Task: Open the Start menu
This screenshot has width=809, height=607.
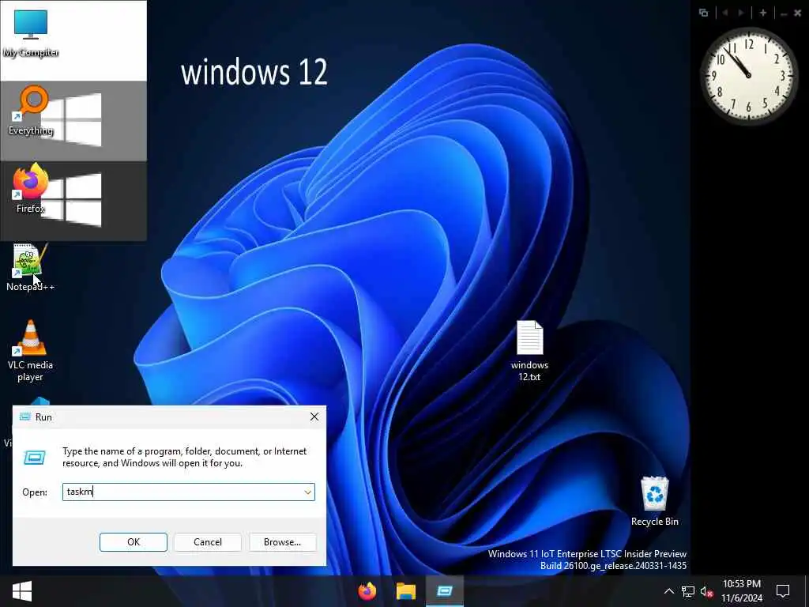Action: tap(21, 591)
